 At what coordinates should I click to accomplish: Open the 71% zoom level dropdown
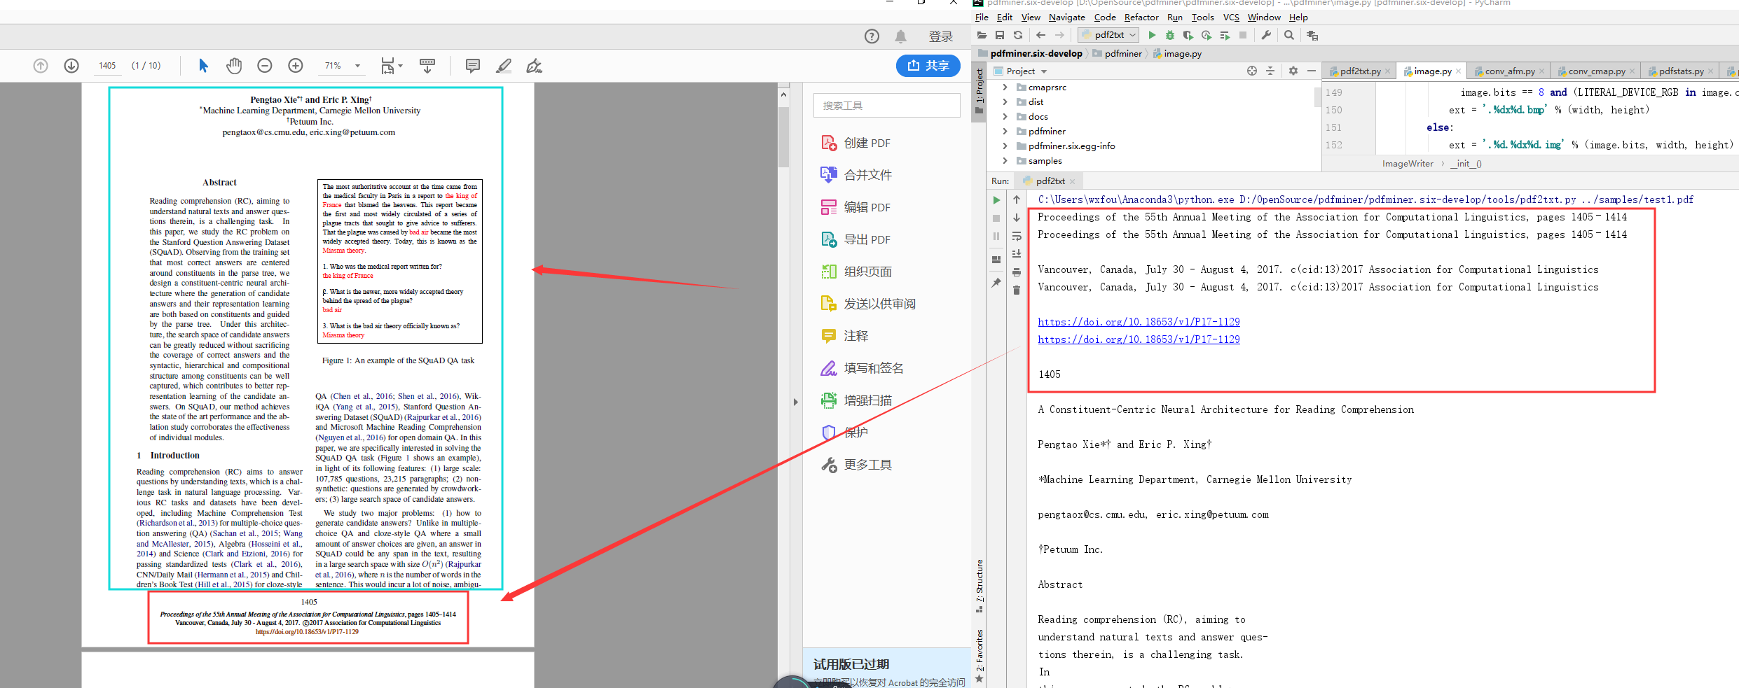(x=356, y=65)
